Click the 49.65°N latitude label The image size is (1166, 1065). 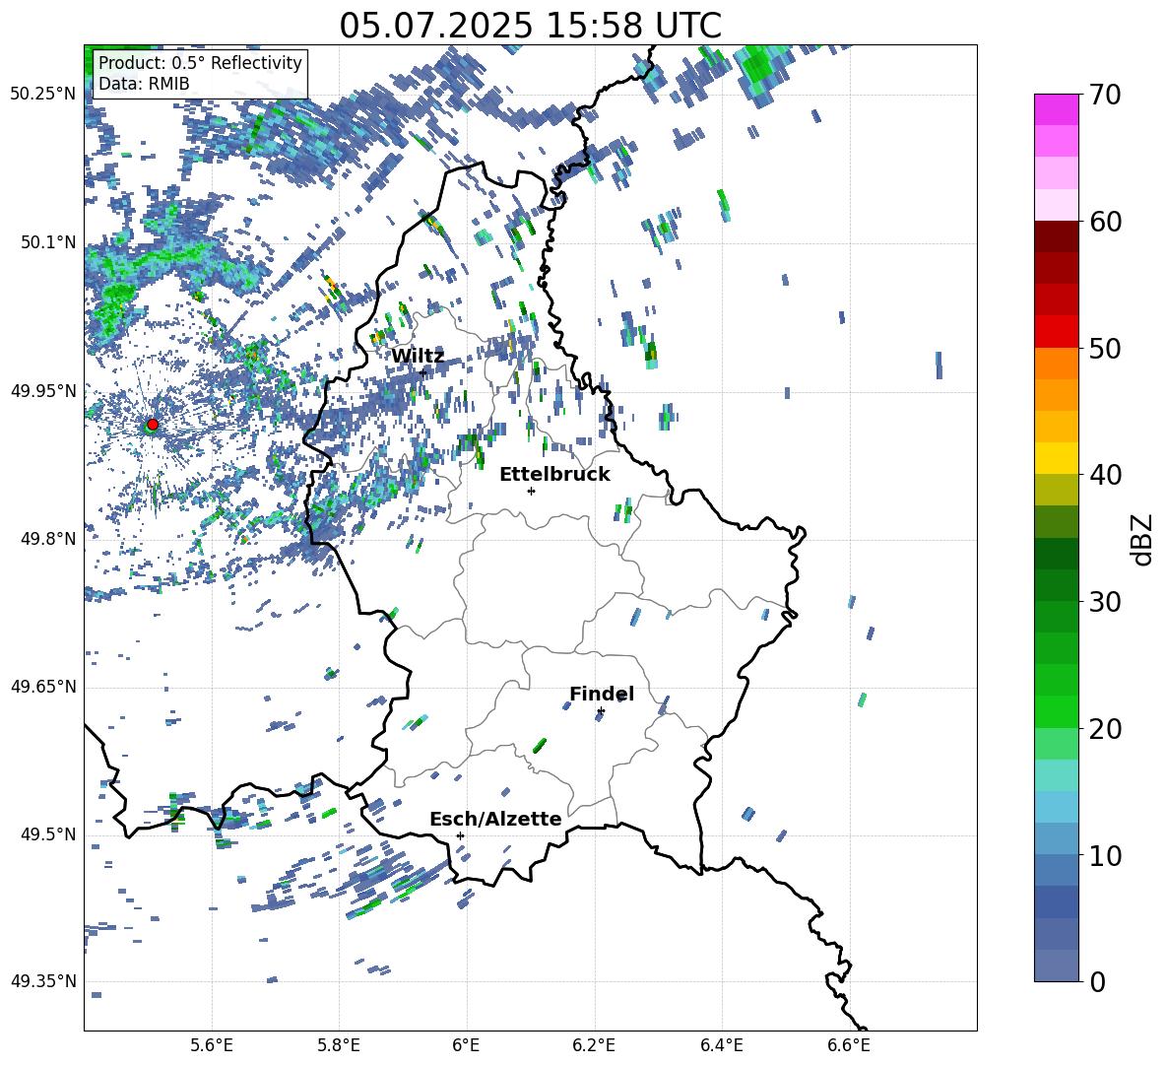pos(43,687)
